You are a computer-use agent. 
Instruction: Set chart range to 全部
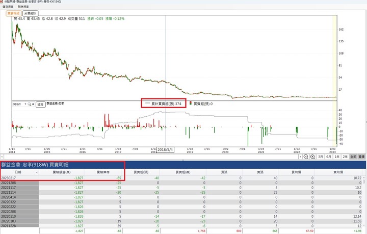pyautogui.click(x=353, y=157)
